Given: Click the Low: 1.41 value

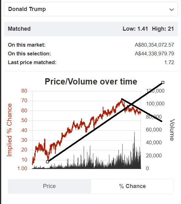Looking at the screenshot, I should (x=135, y=29).
